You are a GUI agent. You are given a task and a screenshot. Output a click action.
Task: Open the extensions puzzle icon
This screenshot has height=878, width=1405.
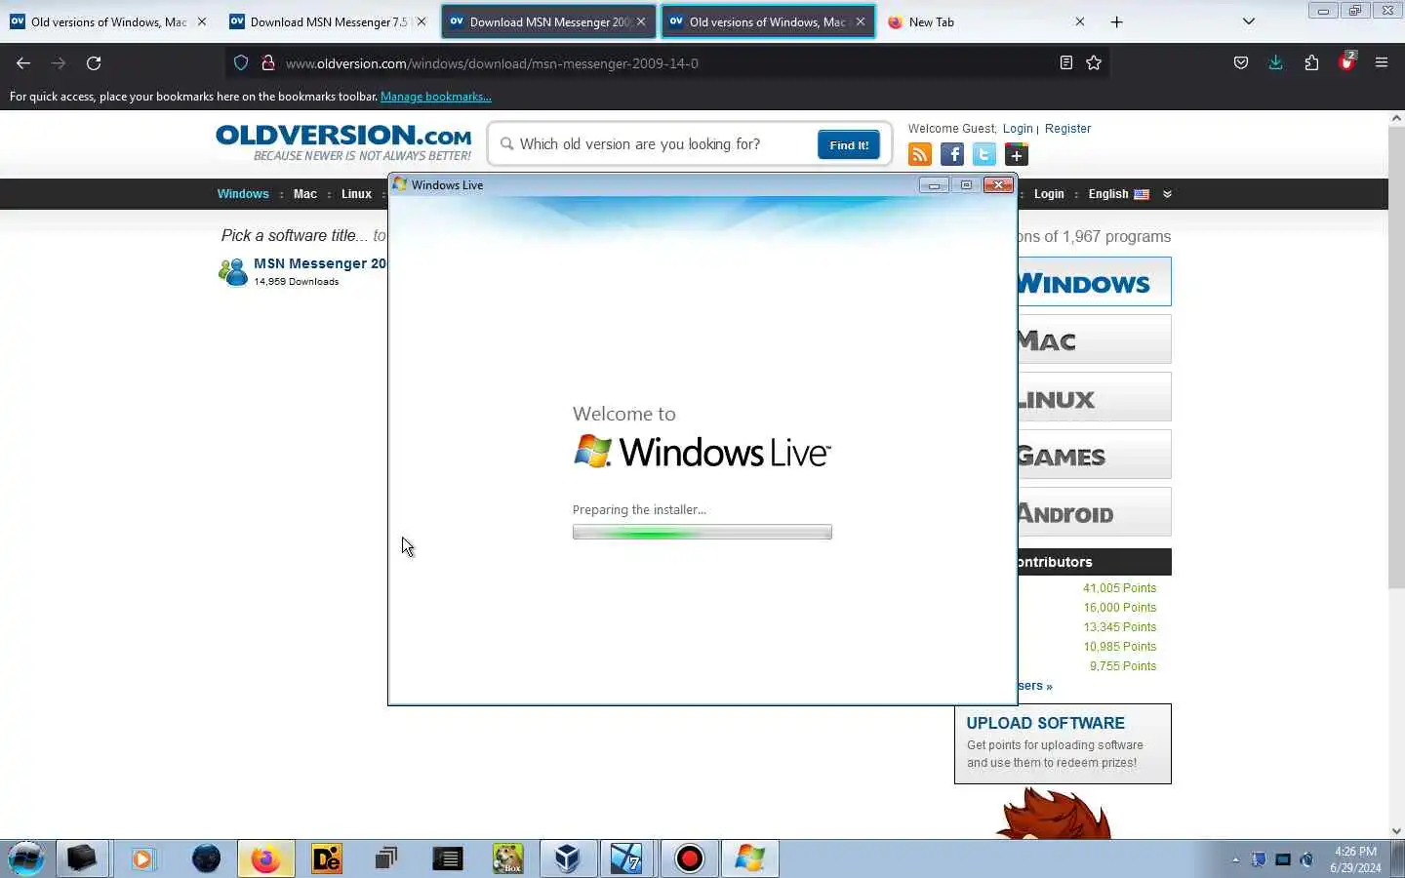coord(1311,63)
